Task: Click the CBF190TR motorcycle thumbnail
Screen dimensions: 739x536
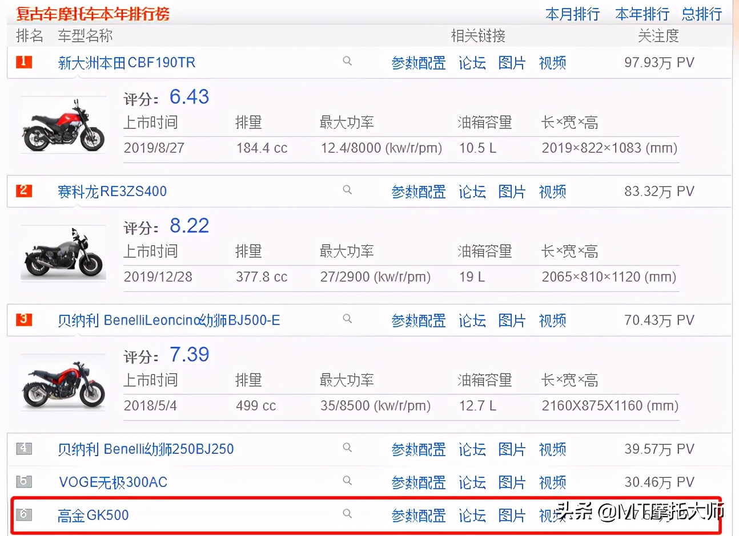Action: (63, 124)
